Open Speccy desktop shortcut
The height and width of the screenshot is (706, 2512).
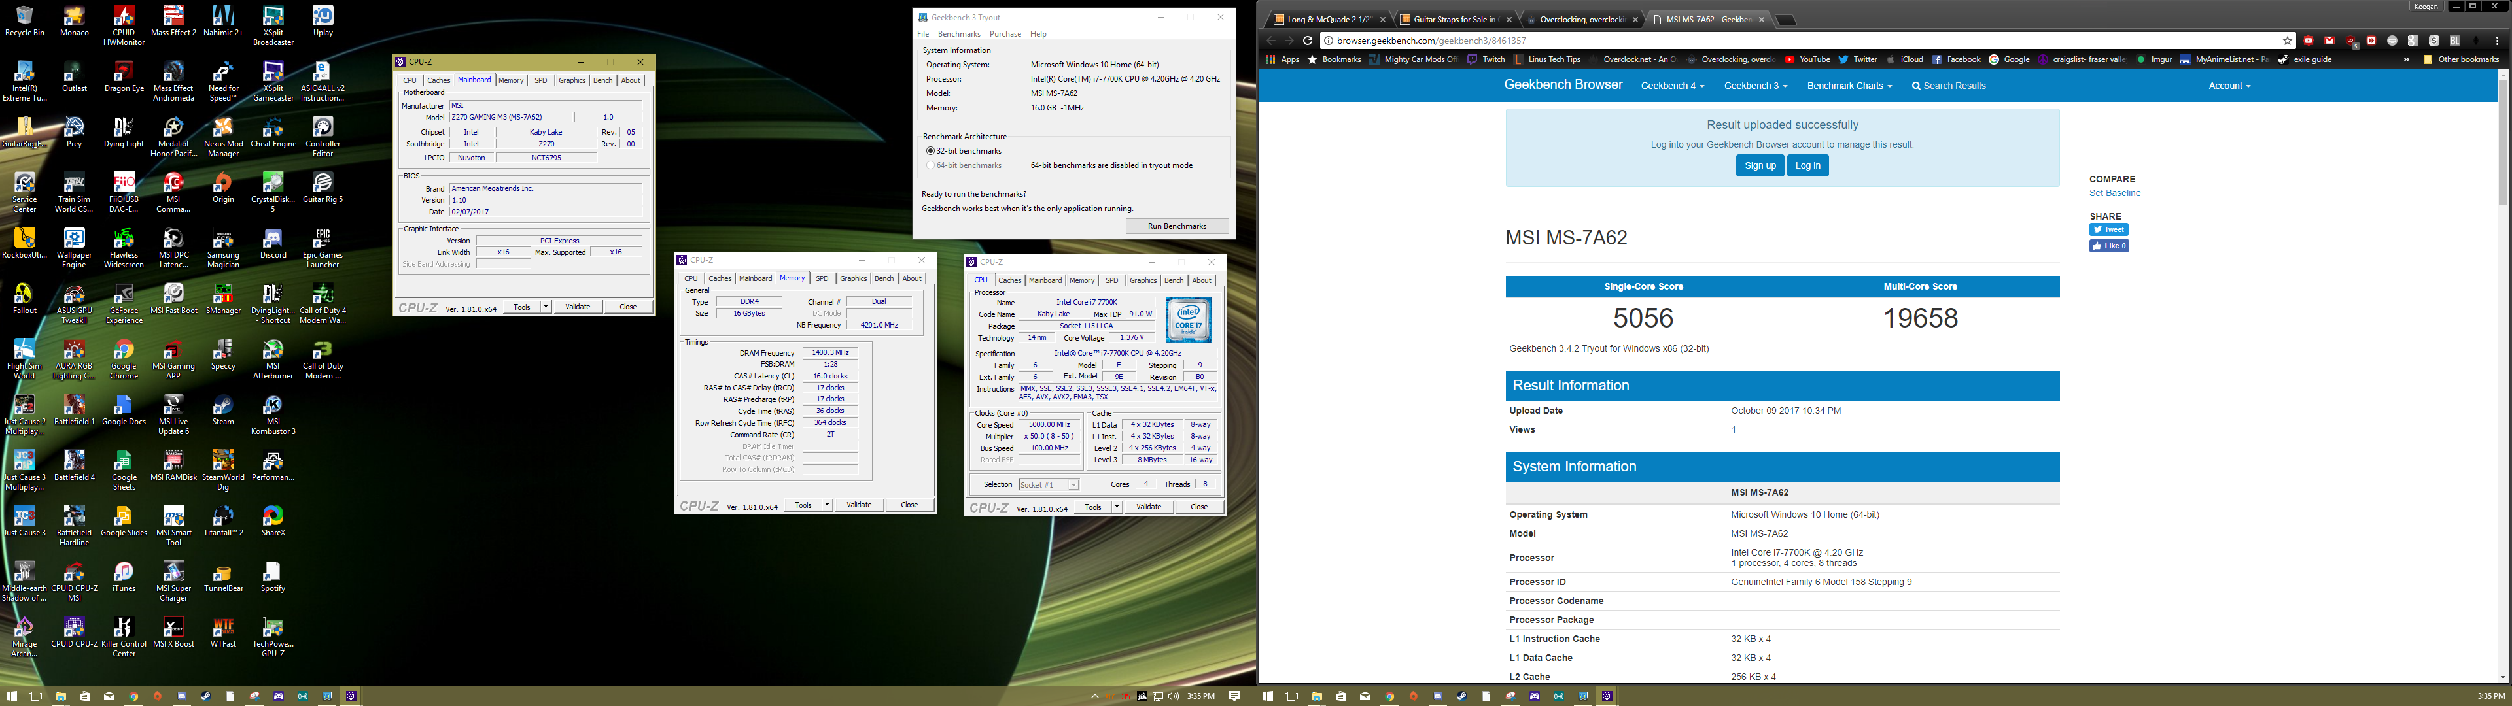[x=223, y=355]
